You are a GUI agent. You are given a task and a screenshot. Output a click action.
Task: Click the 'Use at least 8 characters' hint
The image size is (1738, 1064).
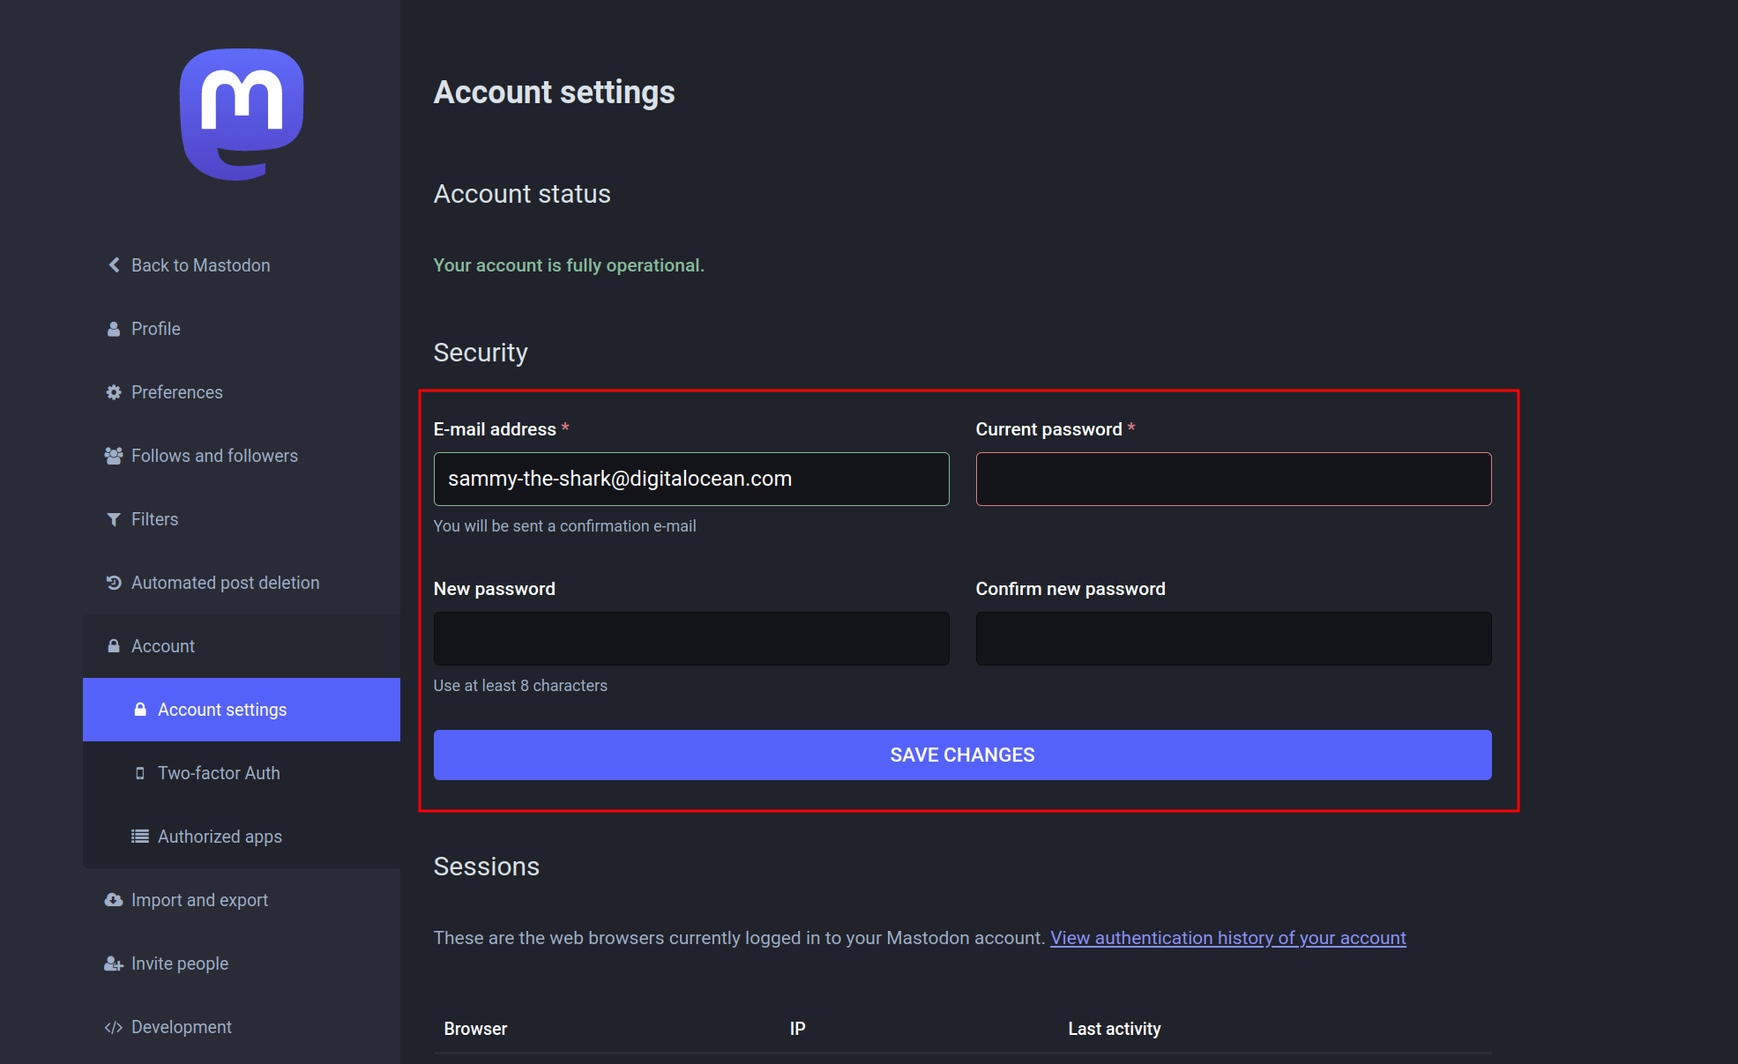[x=520, y=686]
